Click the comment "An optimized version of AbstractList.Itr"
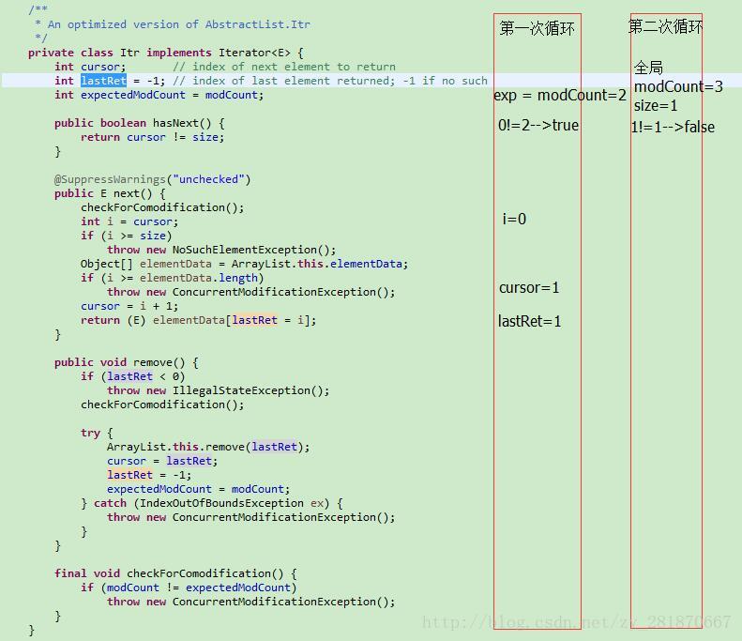This screenshot has width=742, height=641. point(179,24)
